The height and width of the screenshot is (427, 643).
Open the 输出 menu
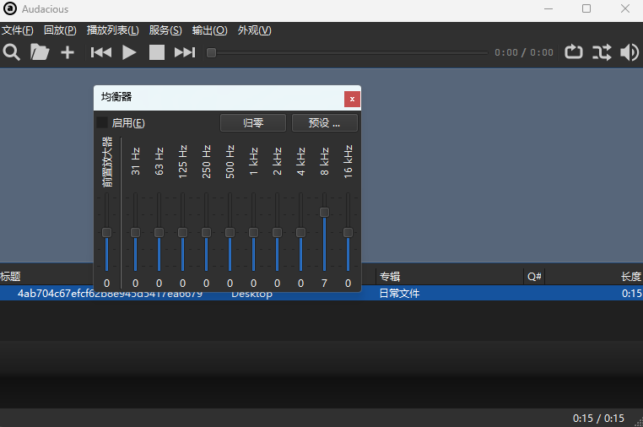tap(209, 30)
